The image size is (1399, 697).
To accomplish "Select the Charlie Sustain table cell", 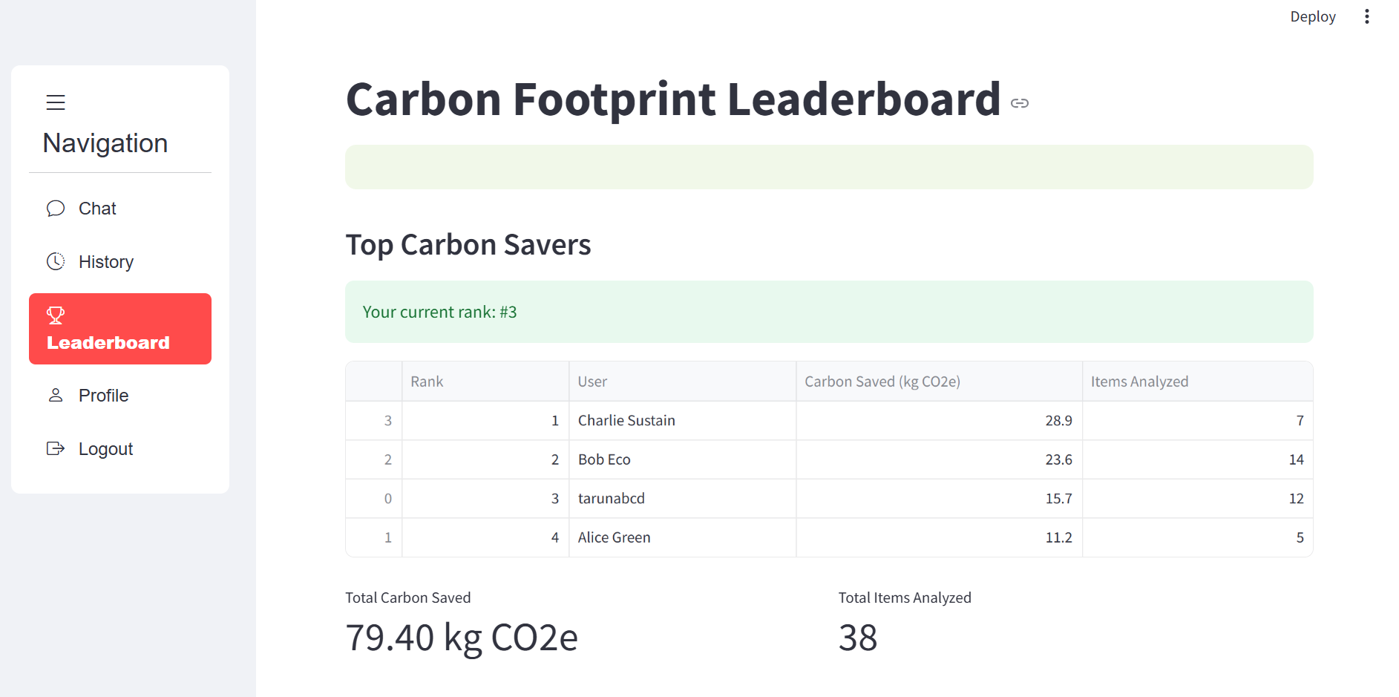I will (683, 421).
